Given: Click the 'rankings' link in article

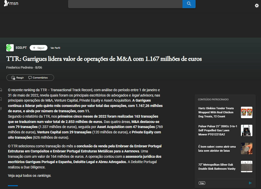Looking at the screenshot, I should (44, 176).
